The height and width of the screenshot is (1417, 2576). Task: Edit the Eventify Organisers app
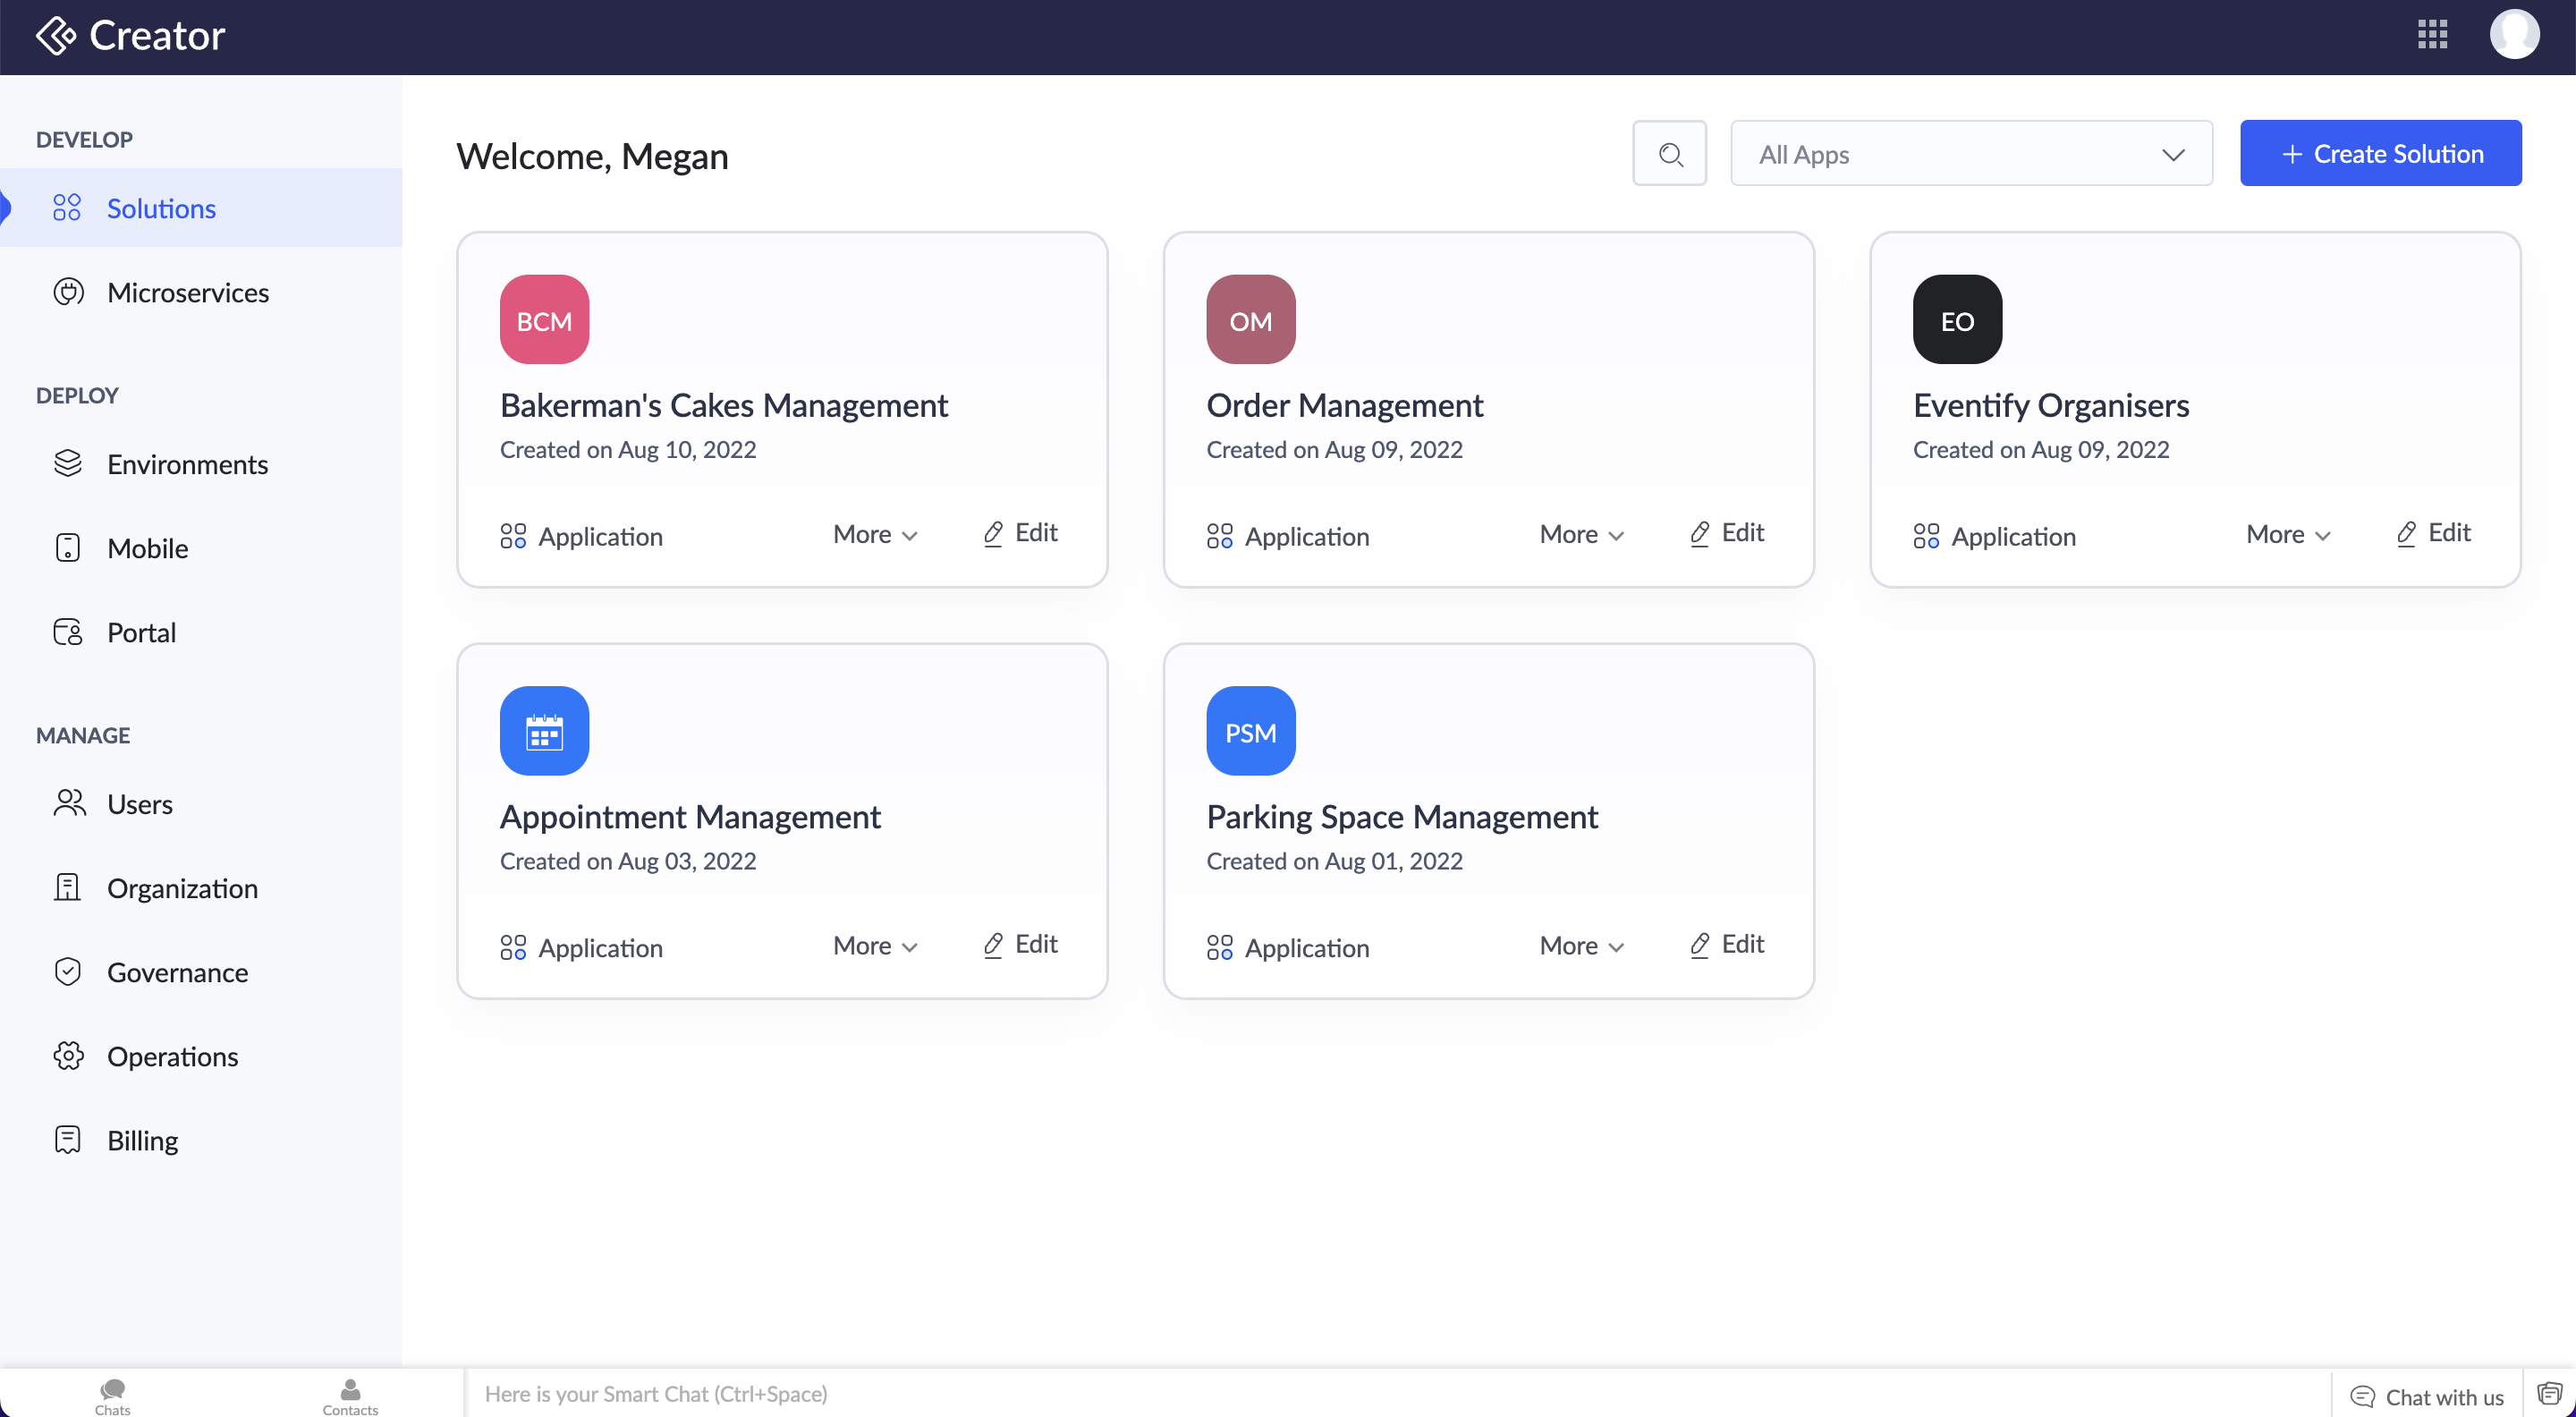coord(2433,533)
